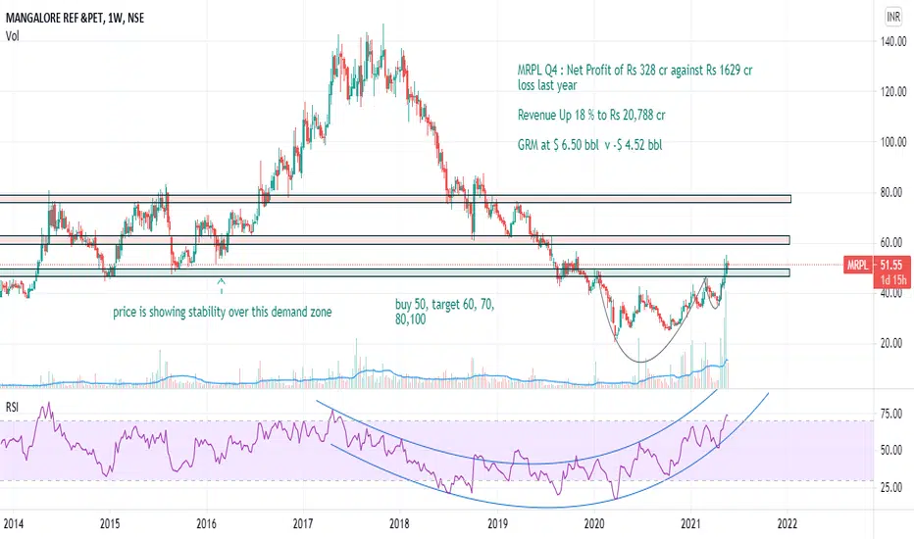Click the 'price is showing stability' annotation
914x539 pixels.
222,312
